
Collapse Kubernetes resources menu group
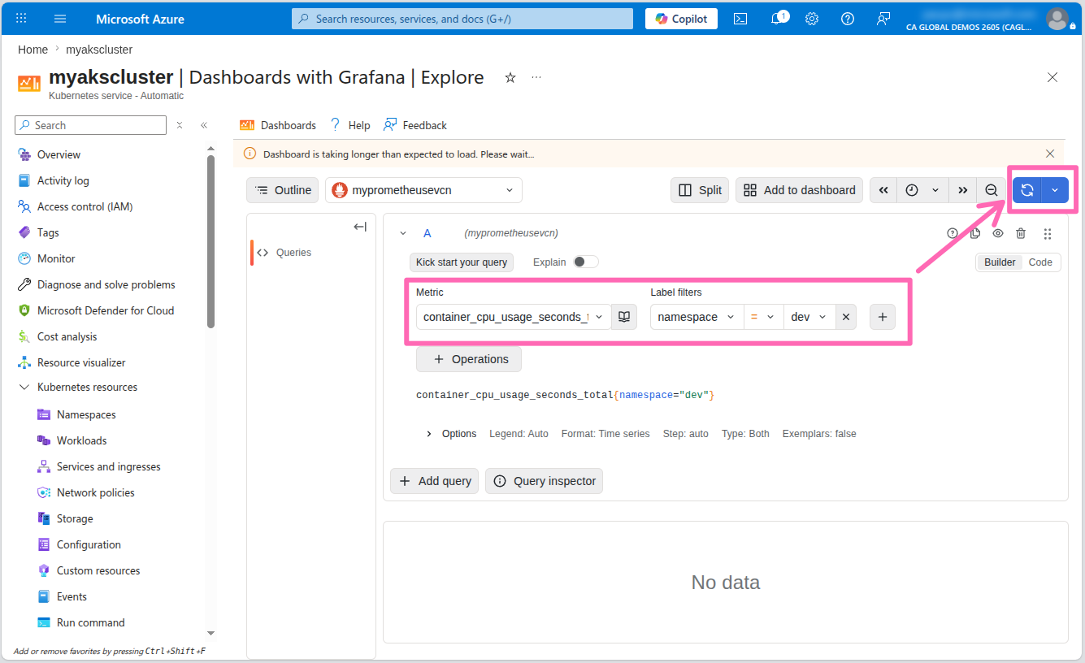click(24, 388)
